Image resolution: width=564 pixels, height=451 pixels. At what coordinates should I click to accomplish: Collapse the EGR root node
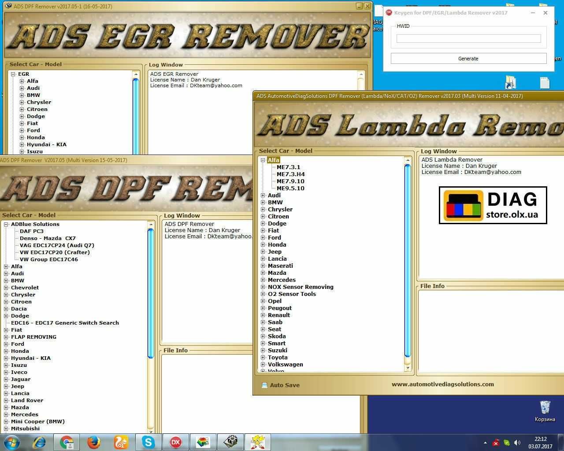pos(13,74)
